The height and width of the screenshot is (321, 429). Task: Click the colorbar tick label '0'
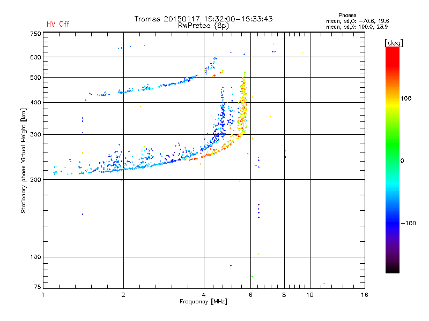[402, 161]
